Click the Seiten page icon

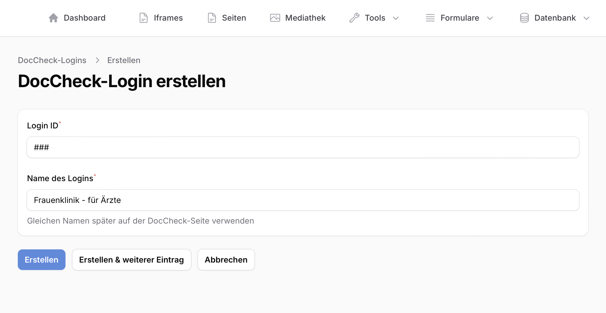pyautogui.click(x=212, y=18)
